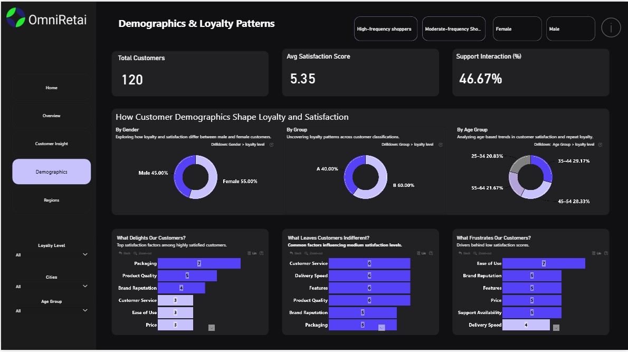
Task: Click the Avg Satisfaction Score value 5.35
Action: tap(303, 79)
